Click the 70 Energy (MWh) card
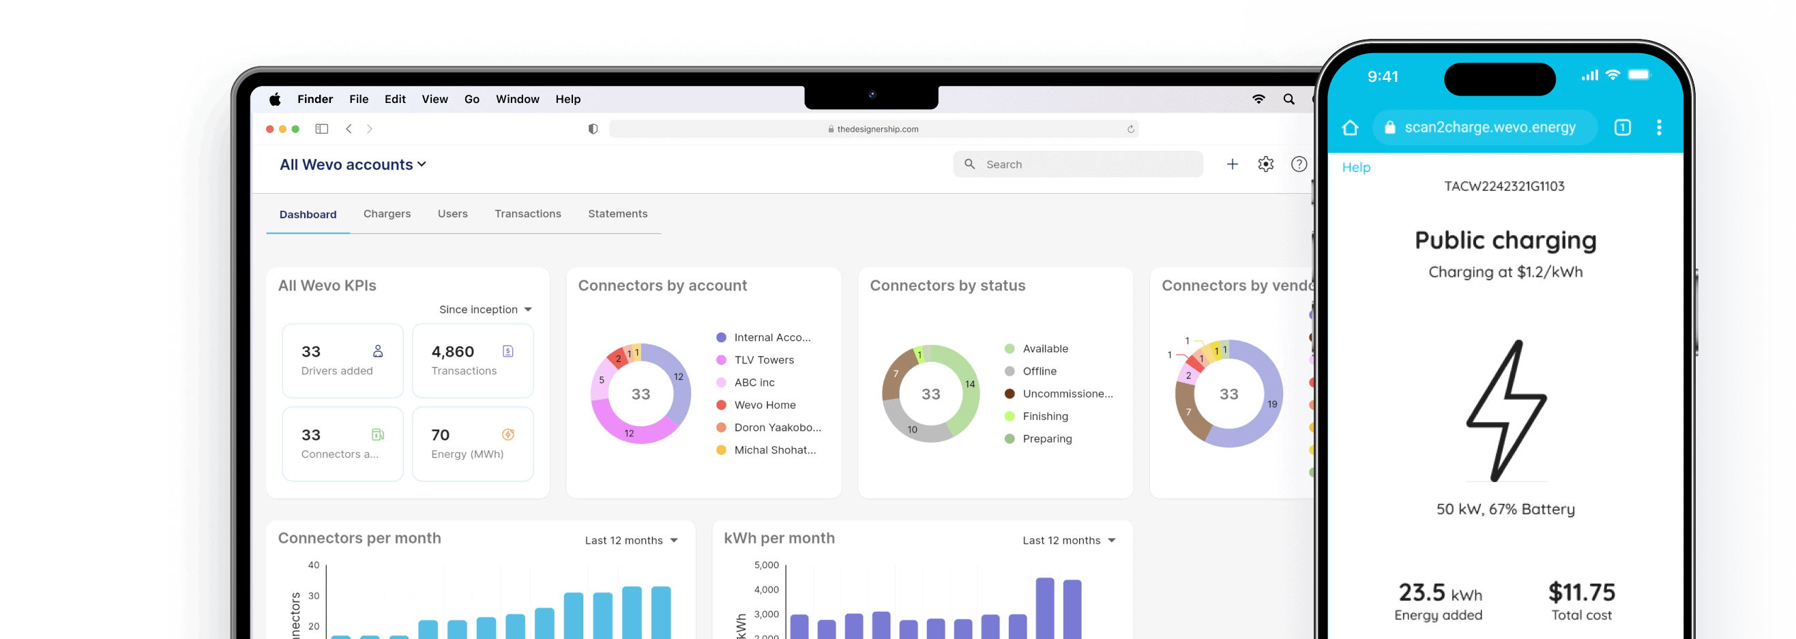 point(473,444)
